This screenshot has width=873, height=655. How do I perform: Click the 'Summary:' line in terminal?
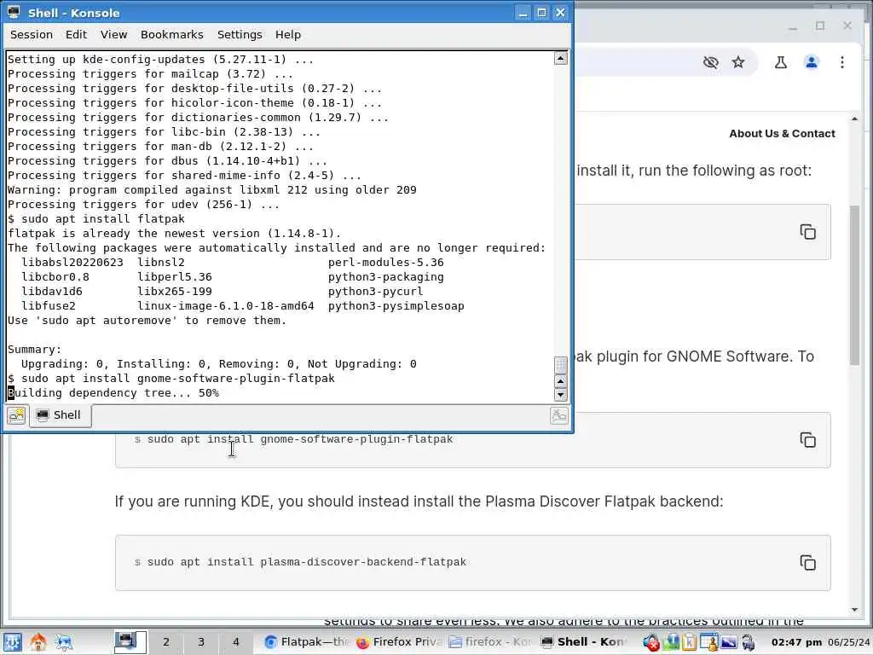coord(34,349)
